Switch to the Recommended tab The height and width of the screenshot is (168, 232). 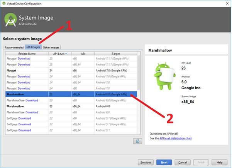tap(14, 47)
